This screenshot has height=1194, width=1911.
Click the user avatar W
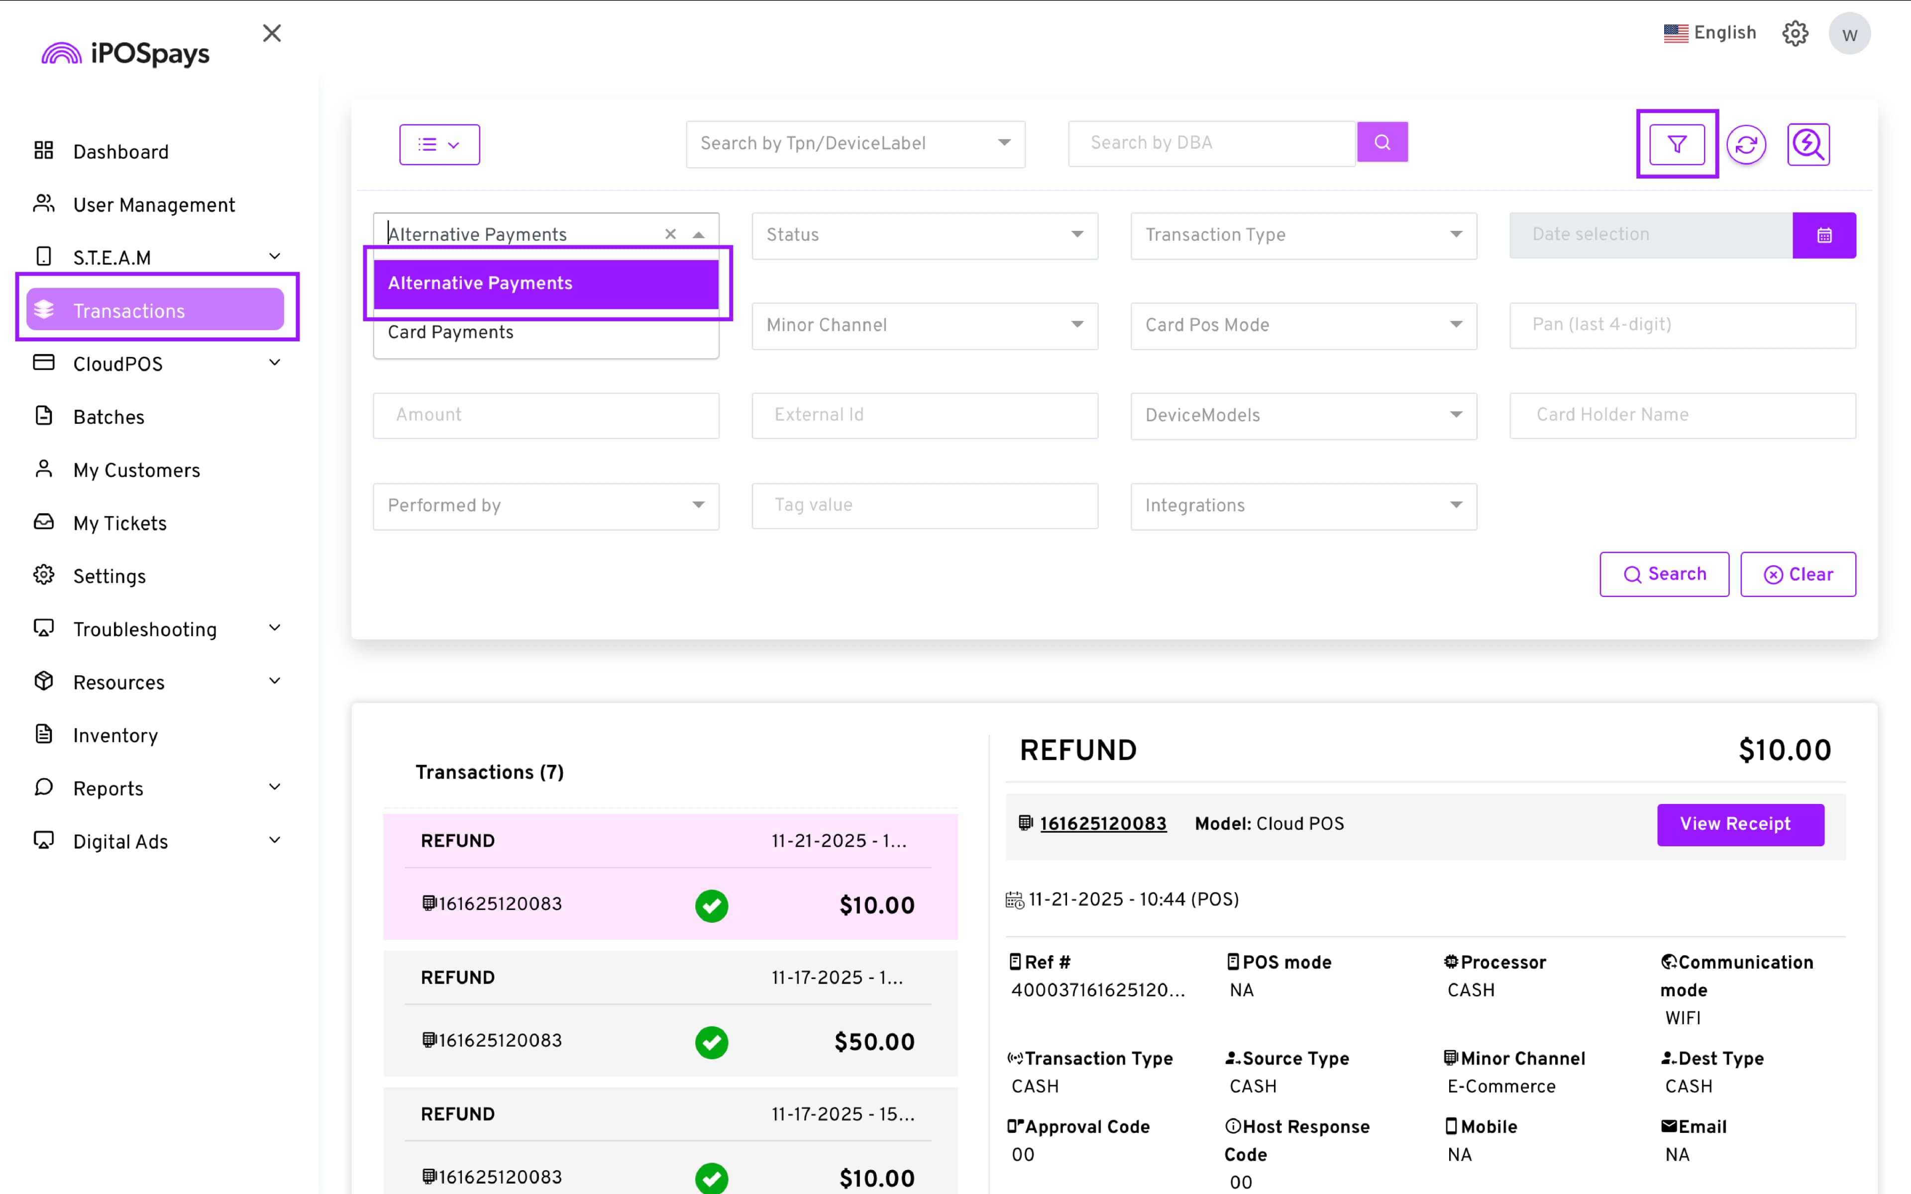tap(1849, 34)
